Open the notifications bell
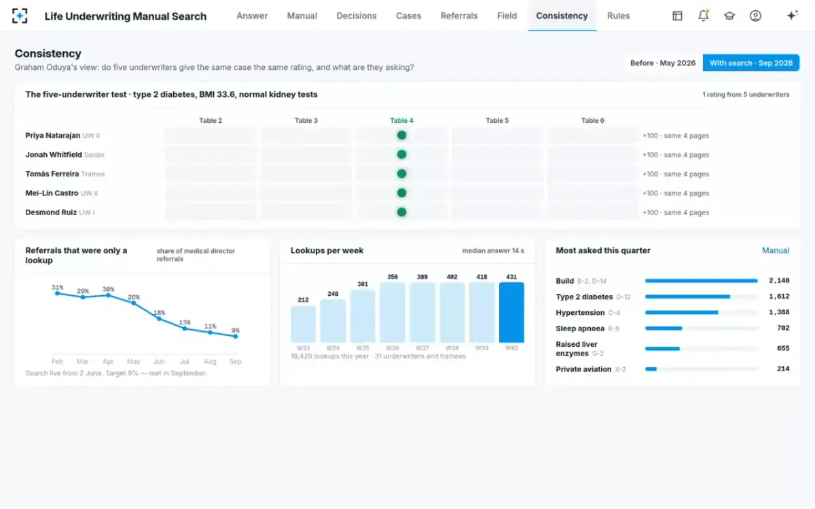Screen dimensions: 815x509 pyautogui.click(x=704, y=16)
